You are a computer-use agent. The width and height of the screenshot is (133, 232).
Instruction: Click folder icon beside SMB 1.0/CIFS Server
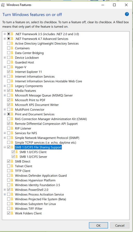pos(17,157)
